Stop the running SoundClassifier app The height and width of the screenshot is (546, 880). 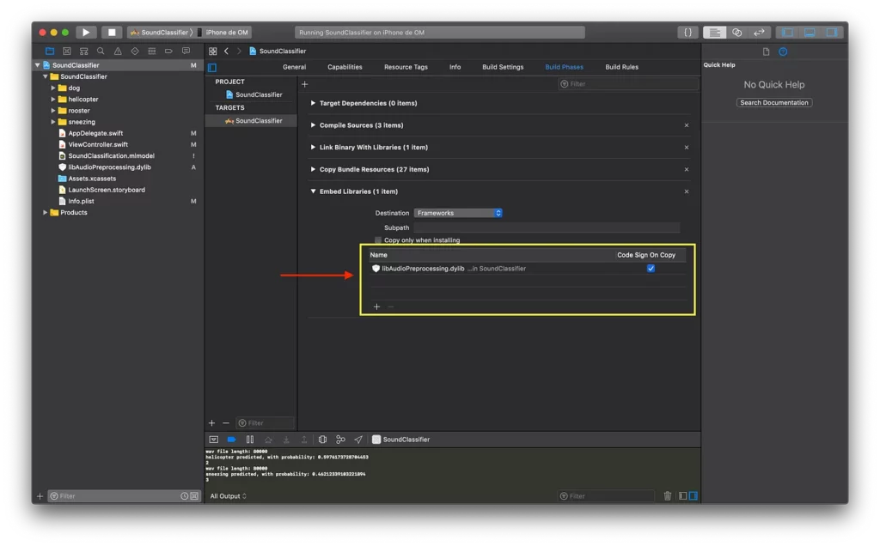click(112, 33)
